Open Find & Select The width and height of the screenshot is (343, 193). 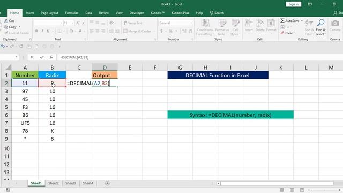[x=320, y=27]
